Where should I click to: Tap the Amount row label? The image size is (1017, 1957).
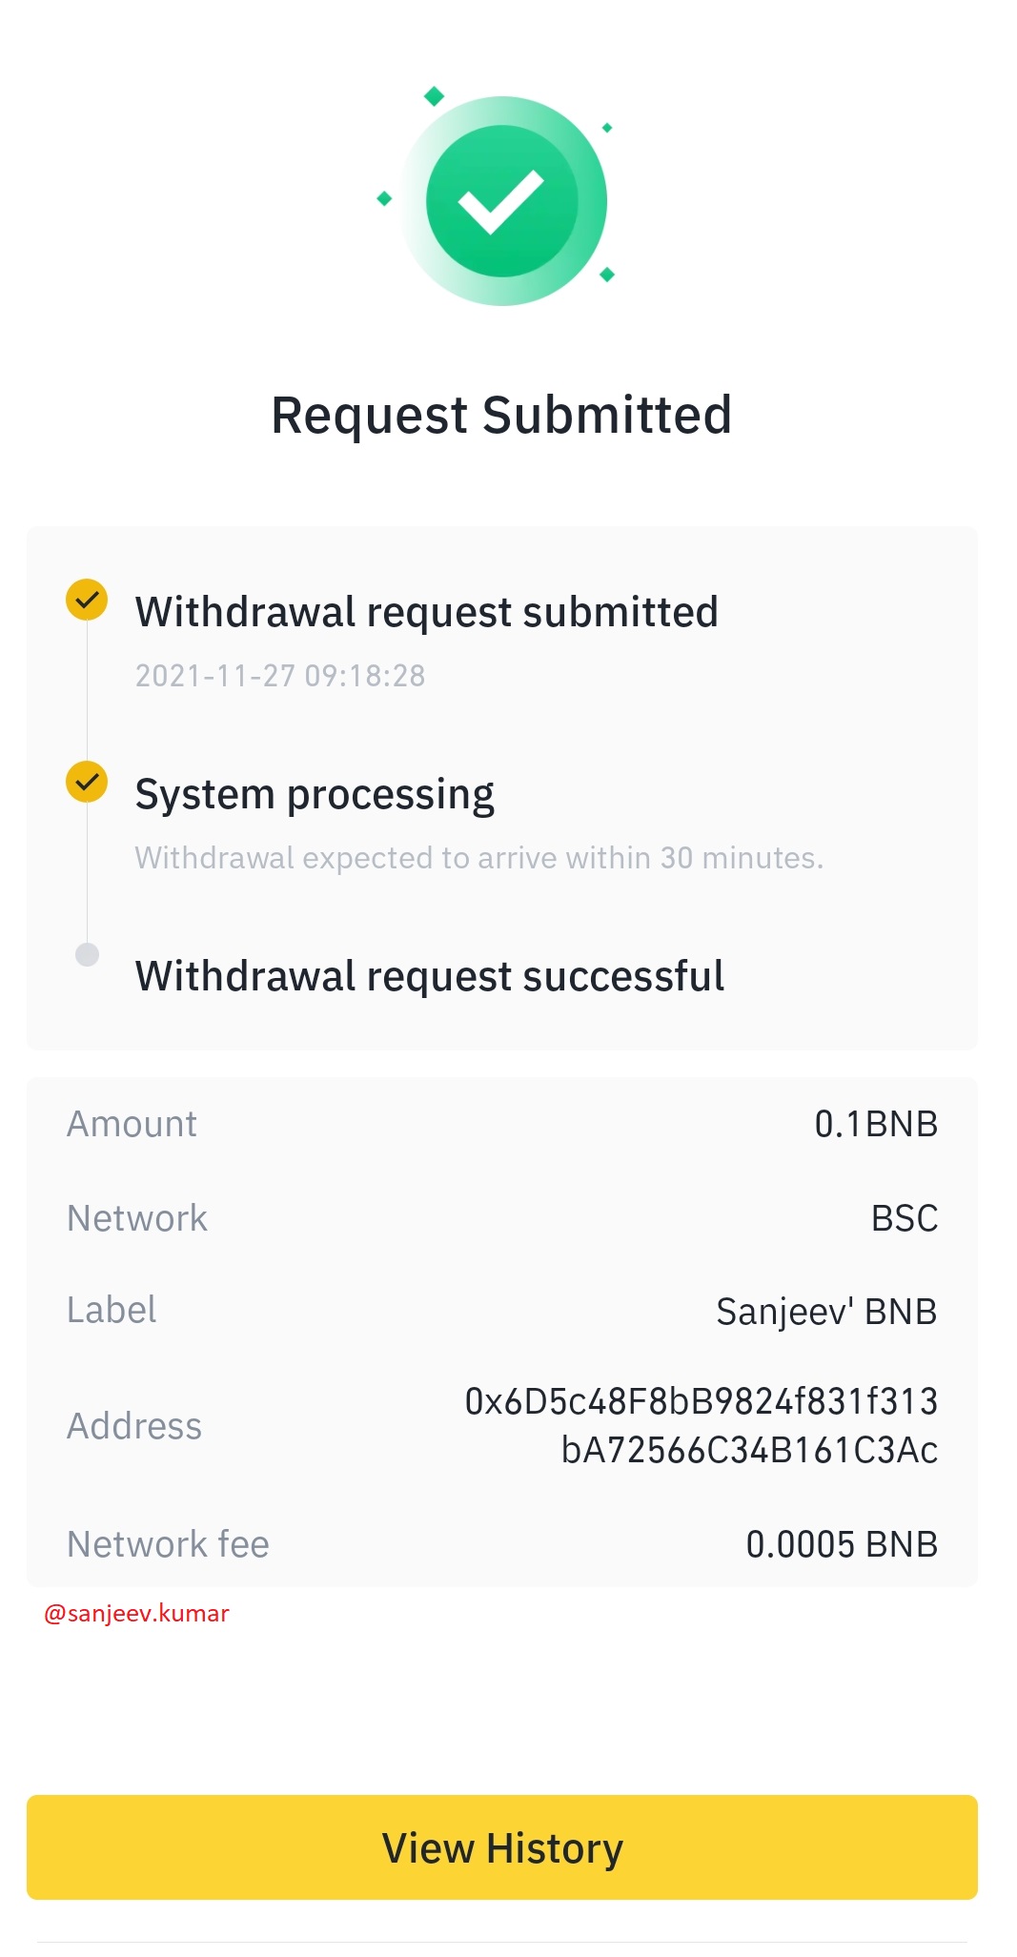[x=132, y=1124]
